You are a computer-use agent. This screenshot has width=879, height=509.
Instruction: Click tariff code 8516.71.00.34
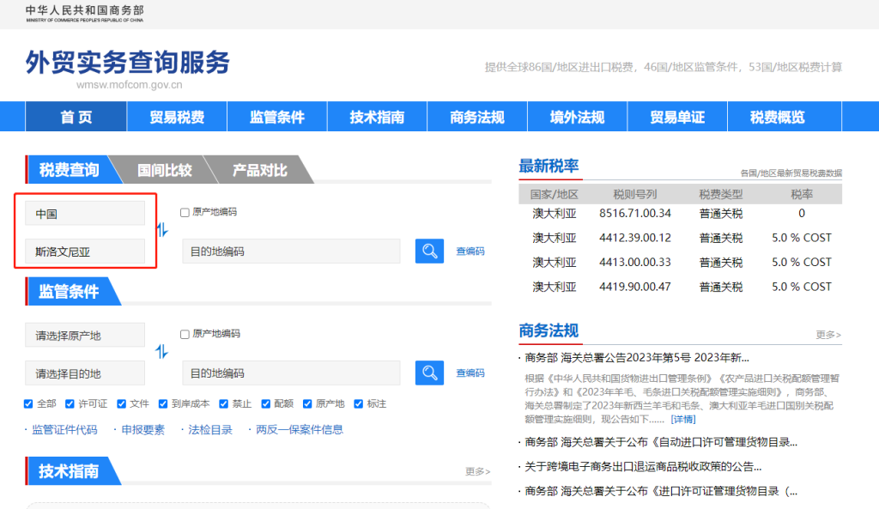point(634,213)
